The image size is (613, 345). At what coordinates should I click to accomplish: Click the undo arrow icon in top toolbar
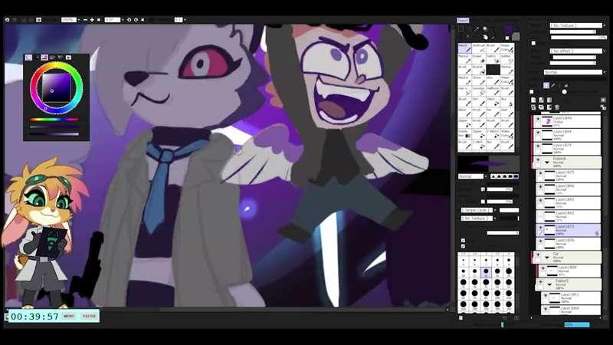click(7, 20)
